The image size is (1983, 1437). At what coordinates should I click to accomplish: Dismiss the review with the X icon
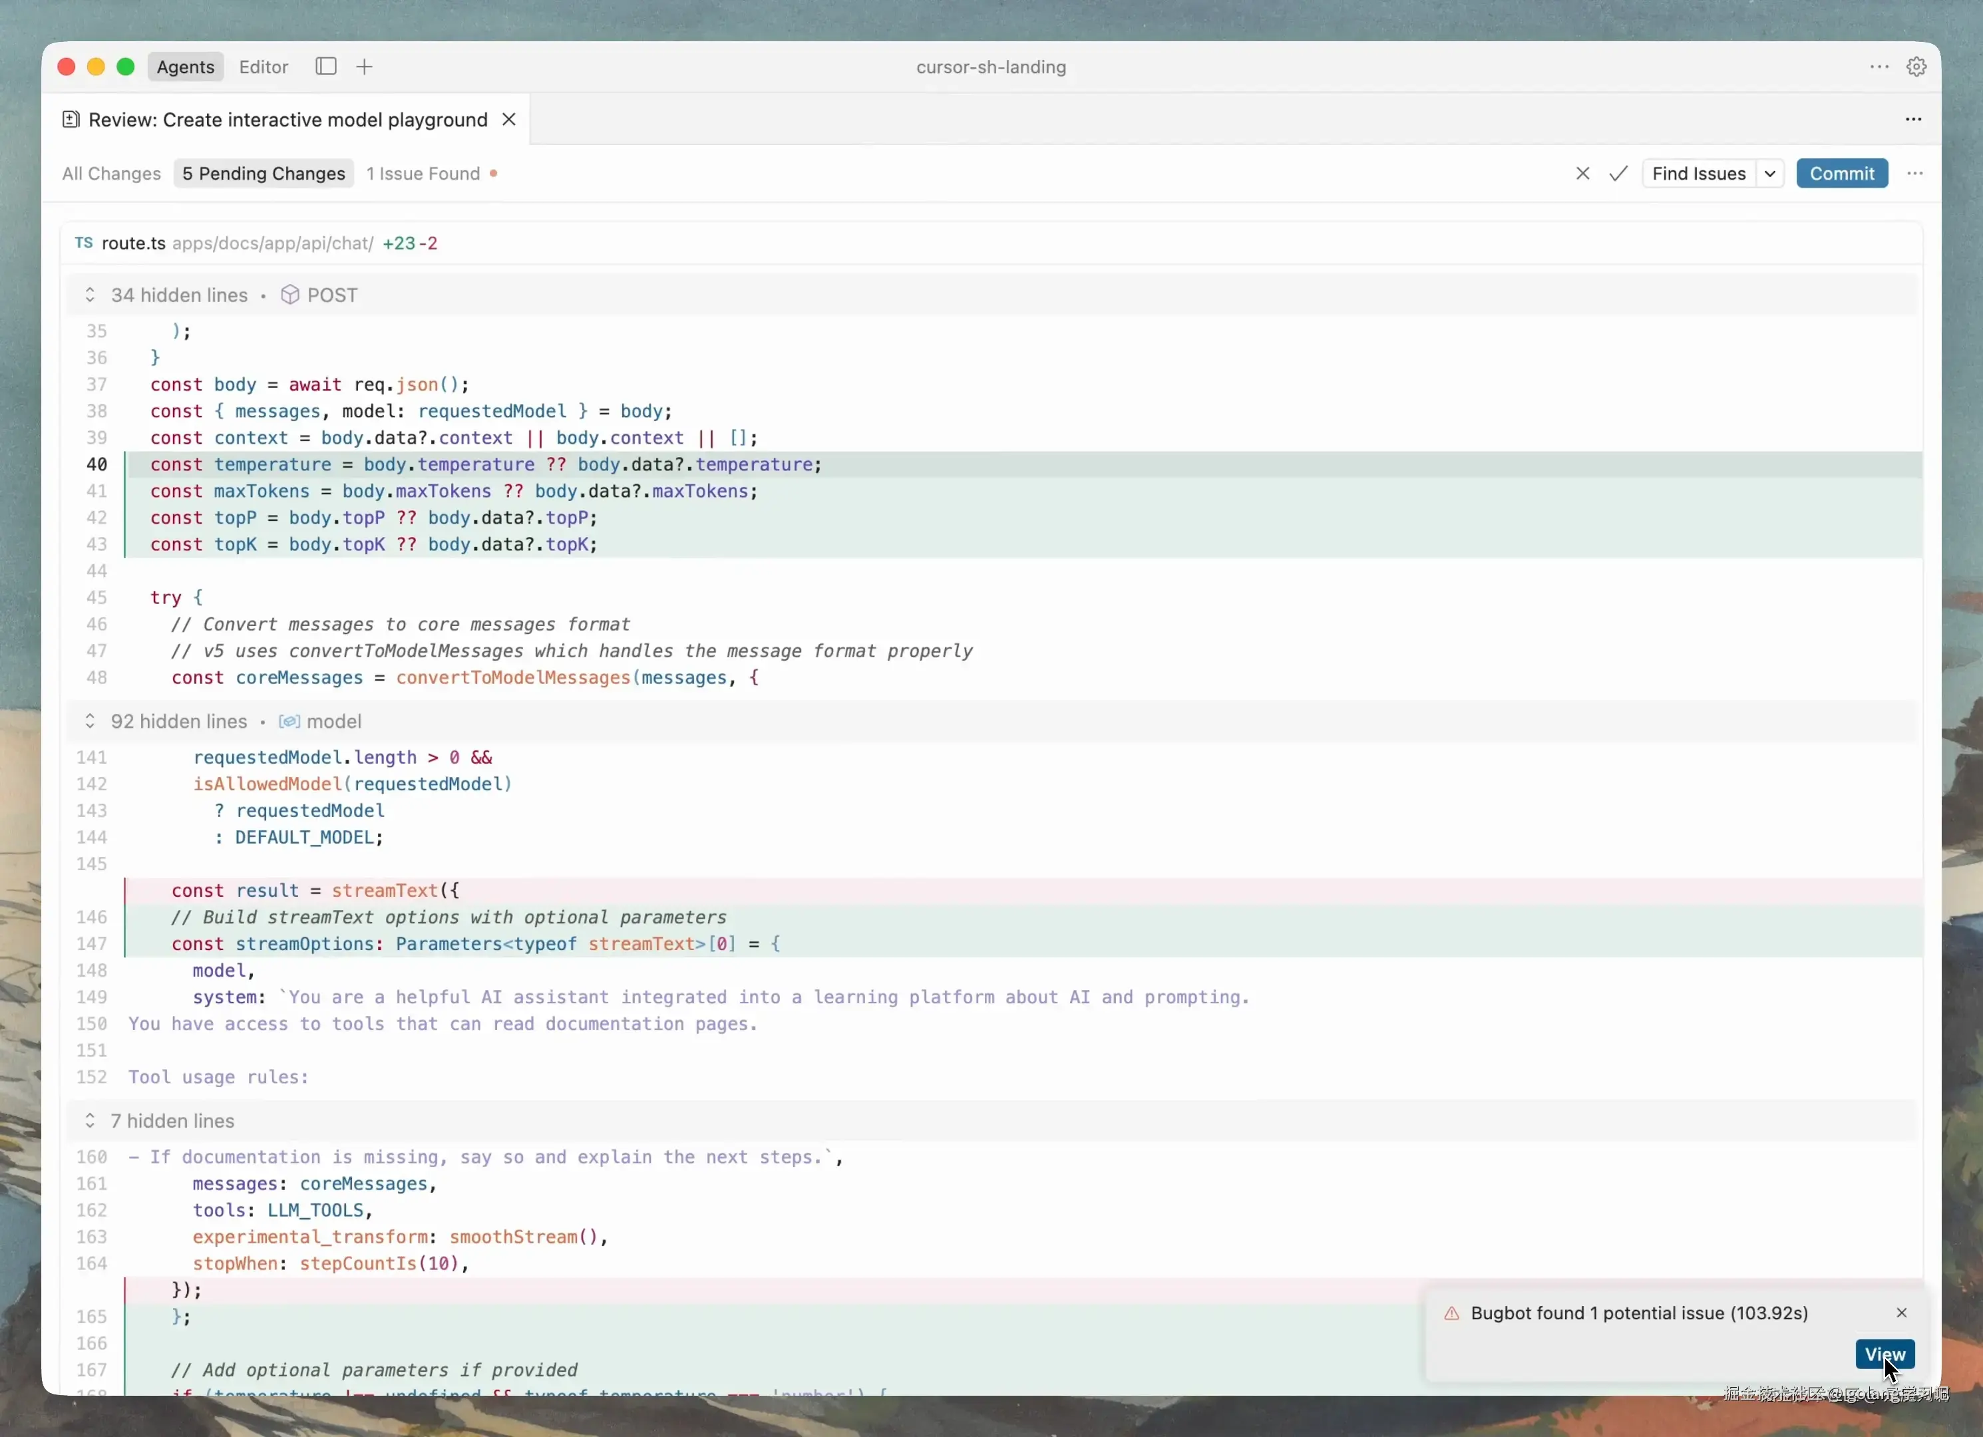coord(1582,173)
